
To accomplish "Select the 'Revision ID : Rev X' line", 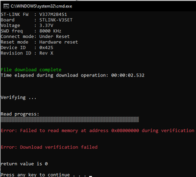I will [27, 53].
